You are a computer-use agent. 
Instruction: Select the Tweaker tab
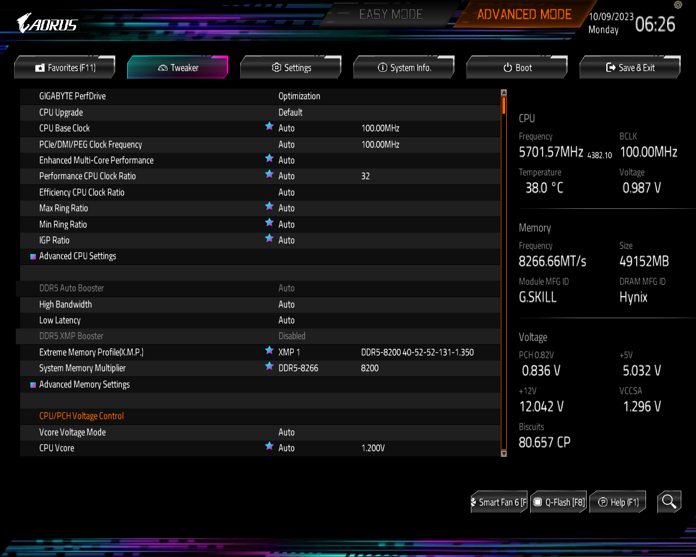(178, 67)
